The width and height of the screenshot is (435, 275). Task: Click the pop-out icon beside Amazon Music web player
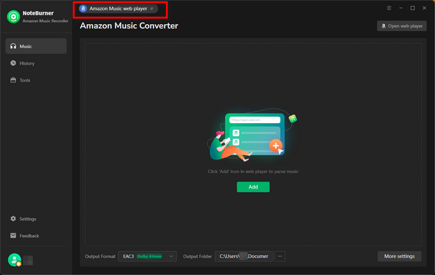152,9
